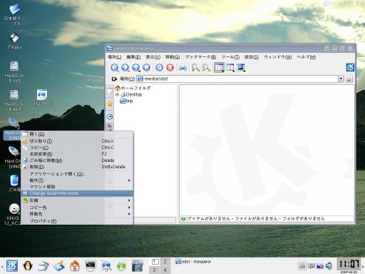Screen dimensions: 365x274
Task: Open the ウィンドウ menu
Action: 278,57
